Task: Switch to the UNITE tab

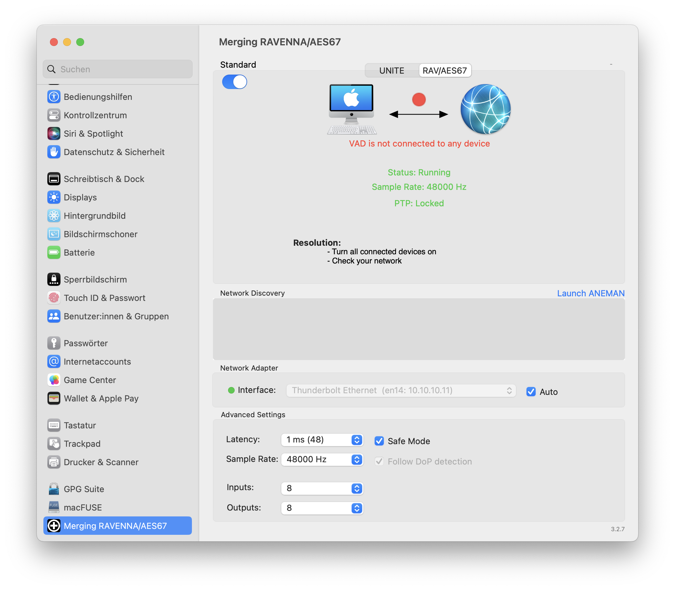Action: pos(392,70)
